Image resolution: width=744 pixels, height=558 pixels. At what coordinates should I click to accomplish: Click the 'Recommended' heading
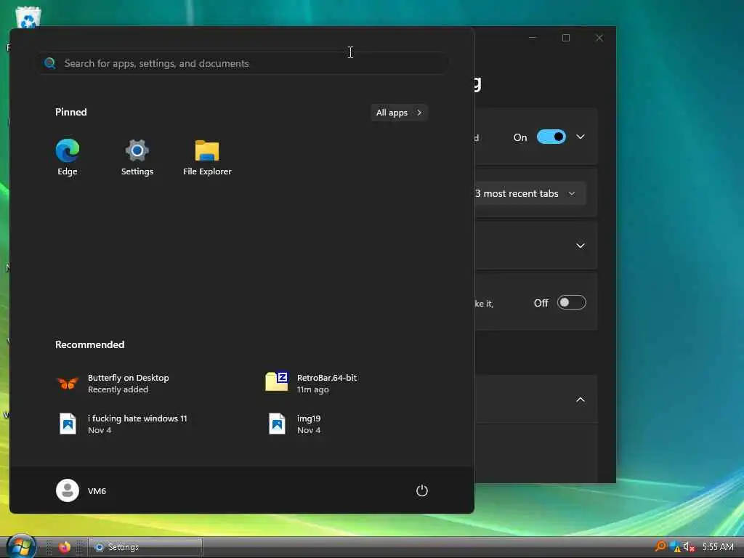click(x=89, y=344)
